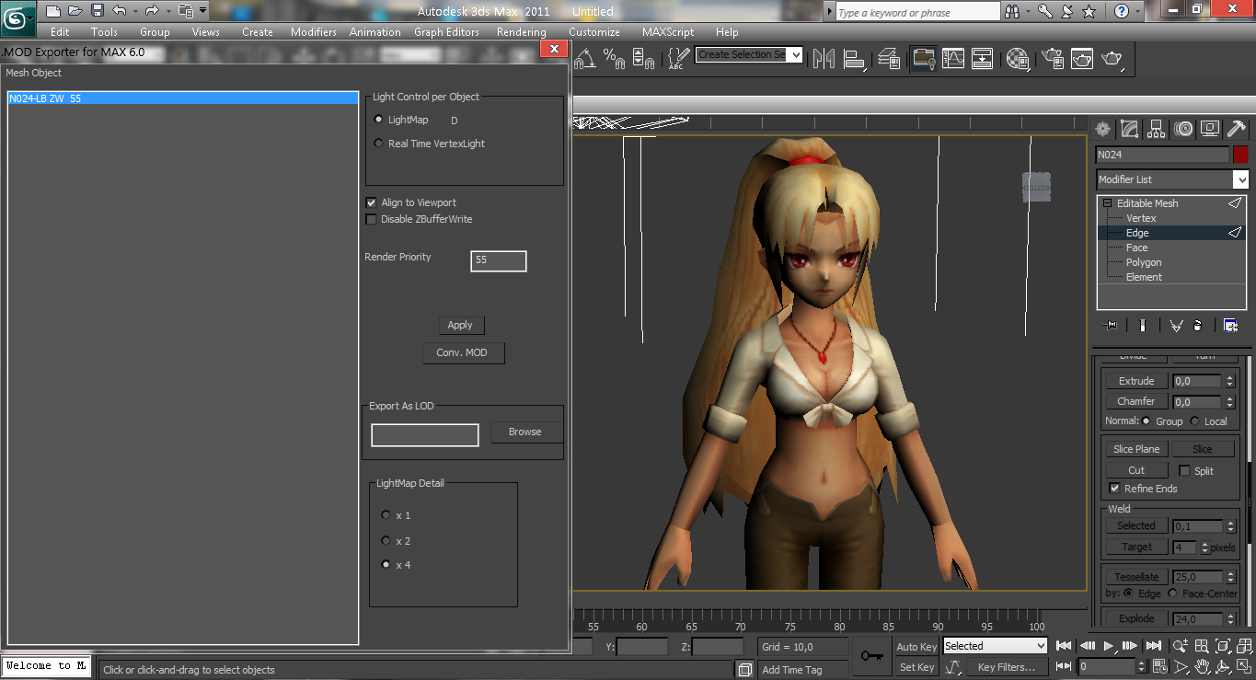Click the Pan View hand icon
Image resolution: width=1256 pixels, height=680 pixels.
tap(1202, 666)
